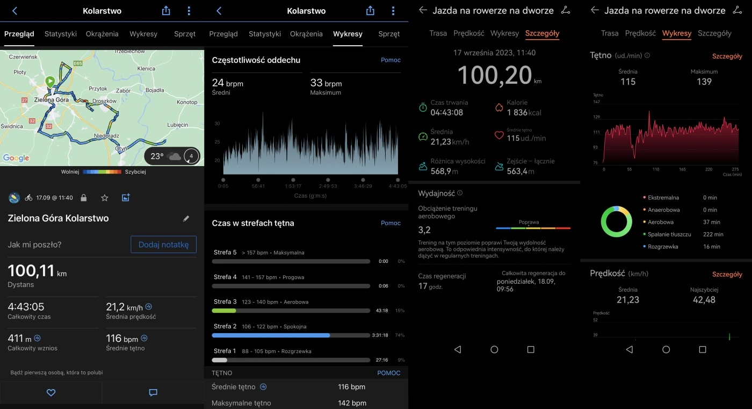Switch to the Statystyki tab

click(60, 33)
